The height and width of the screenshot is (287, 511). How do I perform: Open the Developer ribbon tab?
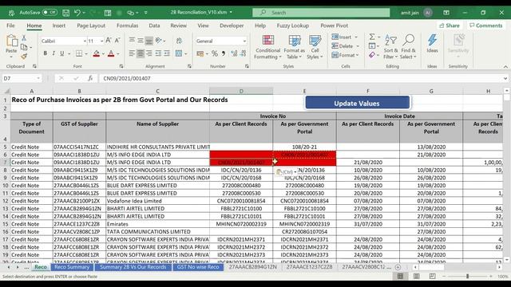click(232, 26)
